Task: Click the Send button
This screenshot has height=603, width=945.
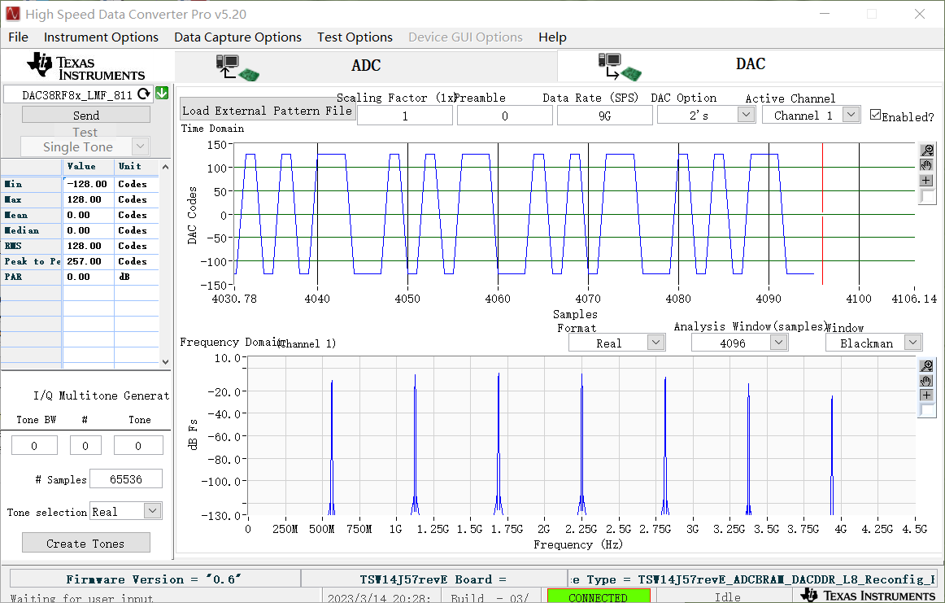Action: pos(86,115)
